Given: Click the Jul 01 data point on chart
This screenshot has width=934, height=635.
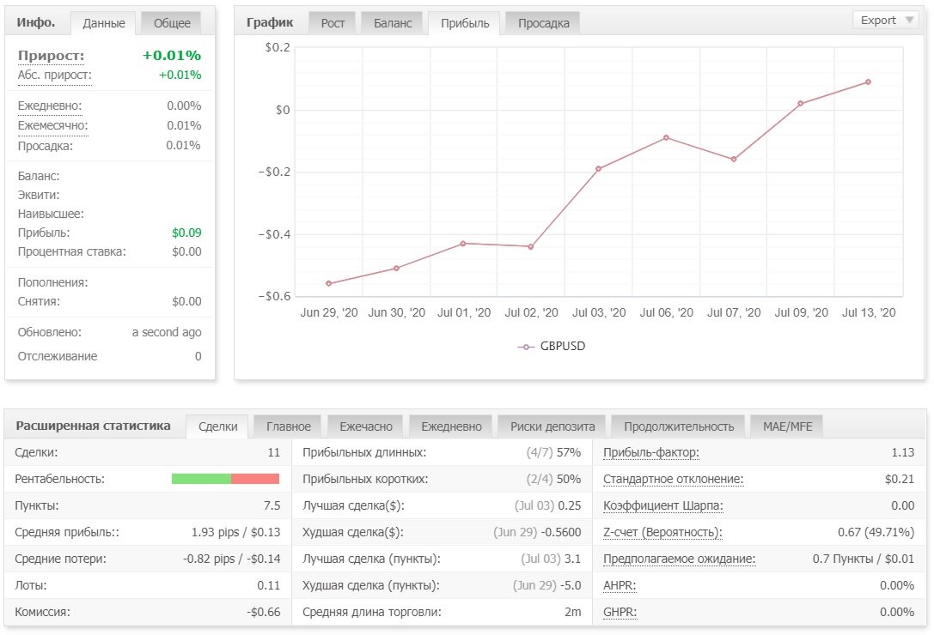Looking at the screenshot, I should (463, 244).
